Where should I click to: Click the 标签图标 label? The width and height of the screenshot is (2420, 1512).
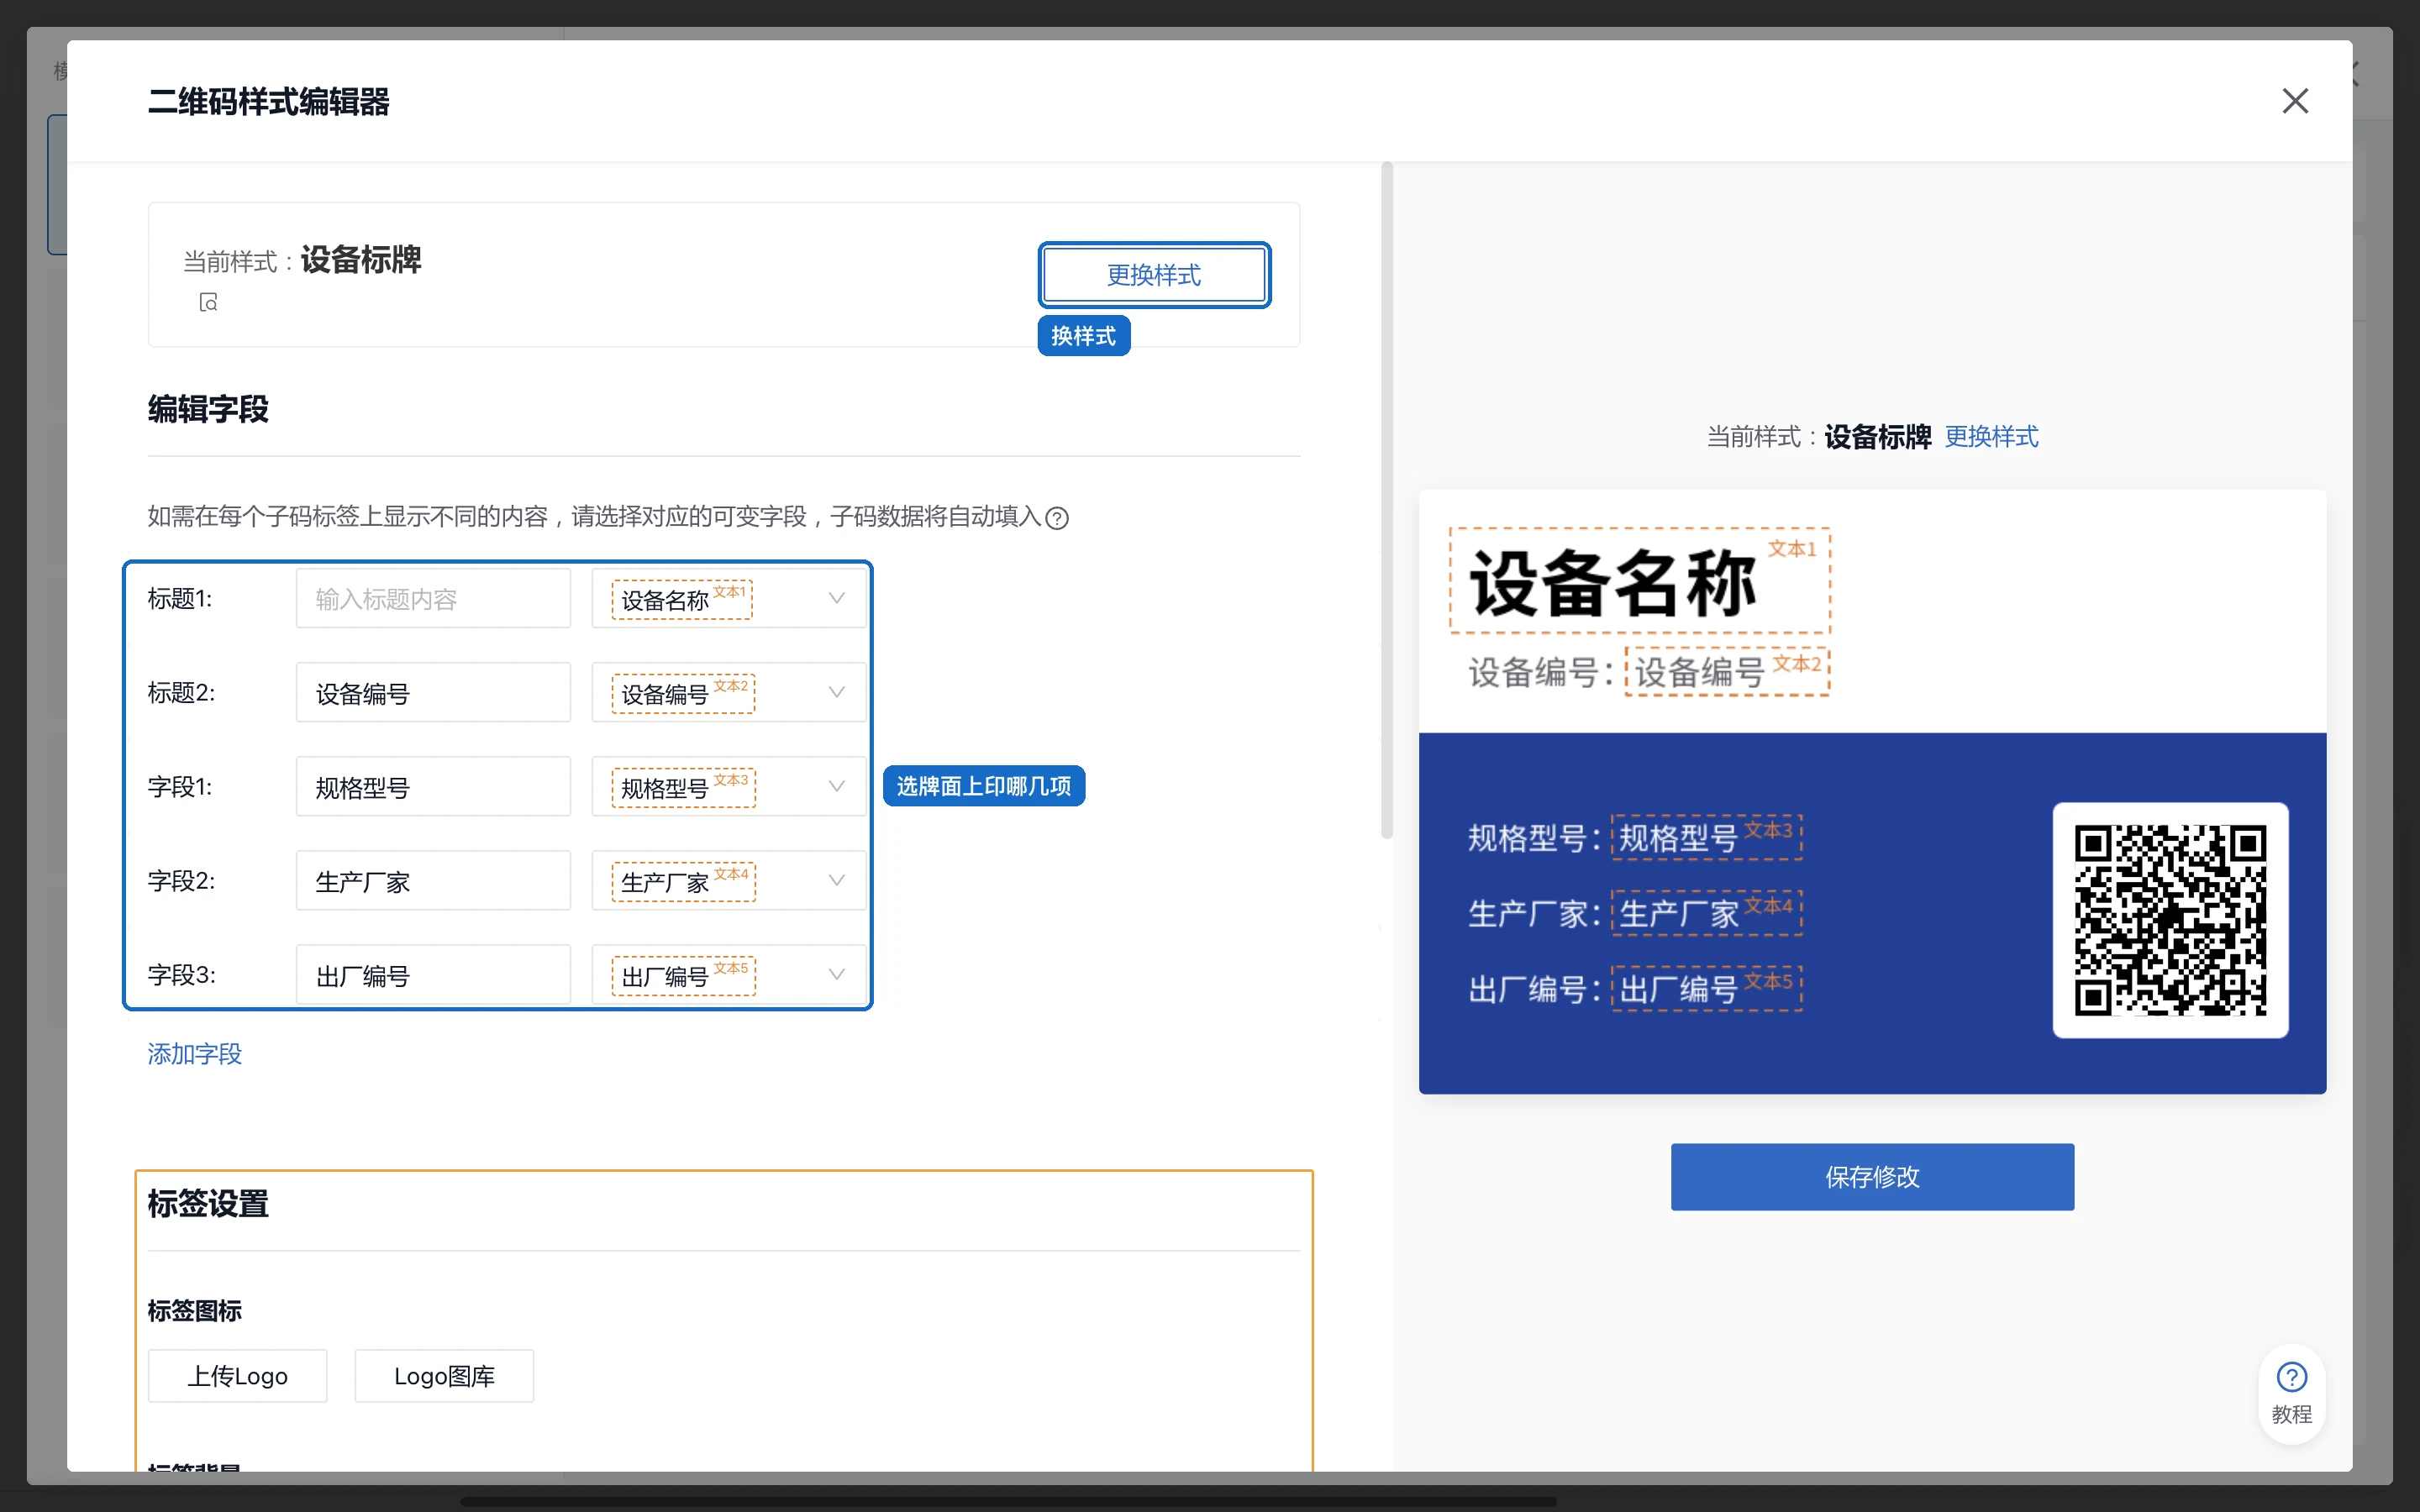pos(195,1311)
